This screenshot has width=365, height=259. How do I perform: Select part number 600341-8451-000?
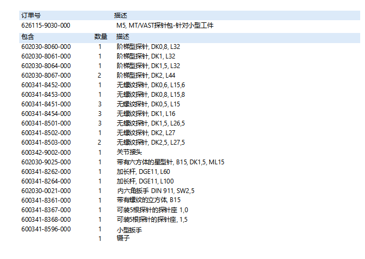(46, 104)
